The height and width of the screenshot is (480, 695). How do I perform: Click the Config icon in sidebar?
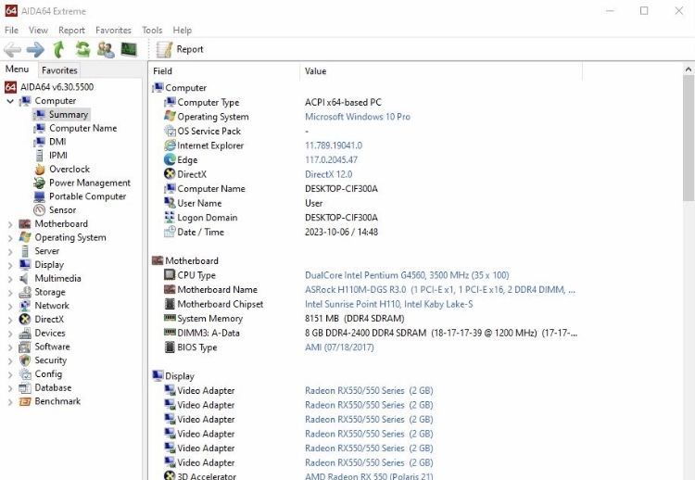click(x=25, y=374)
